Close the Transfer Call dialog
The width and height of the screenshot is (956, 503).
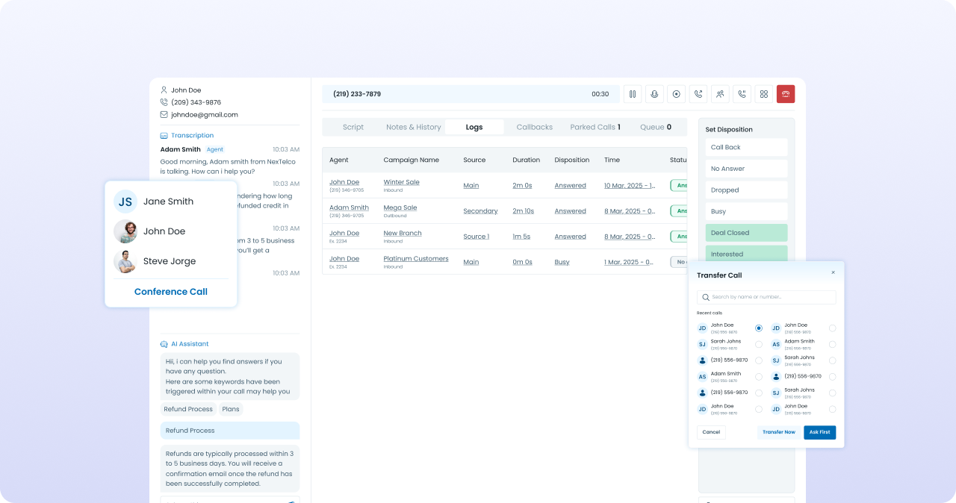[x=834, y=272]
